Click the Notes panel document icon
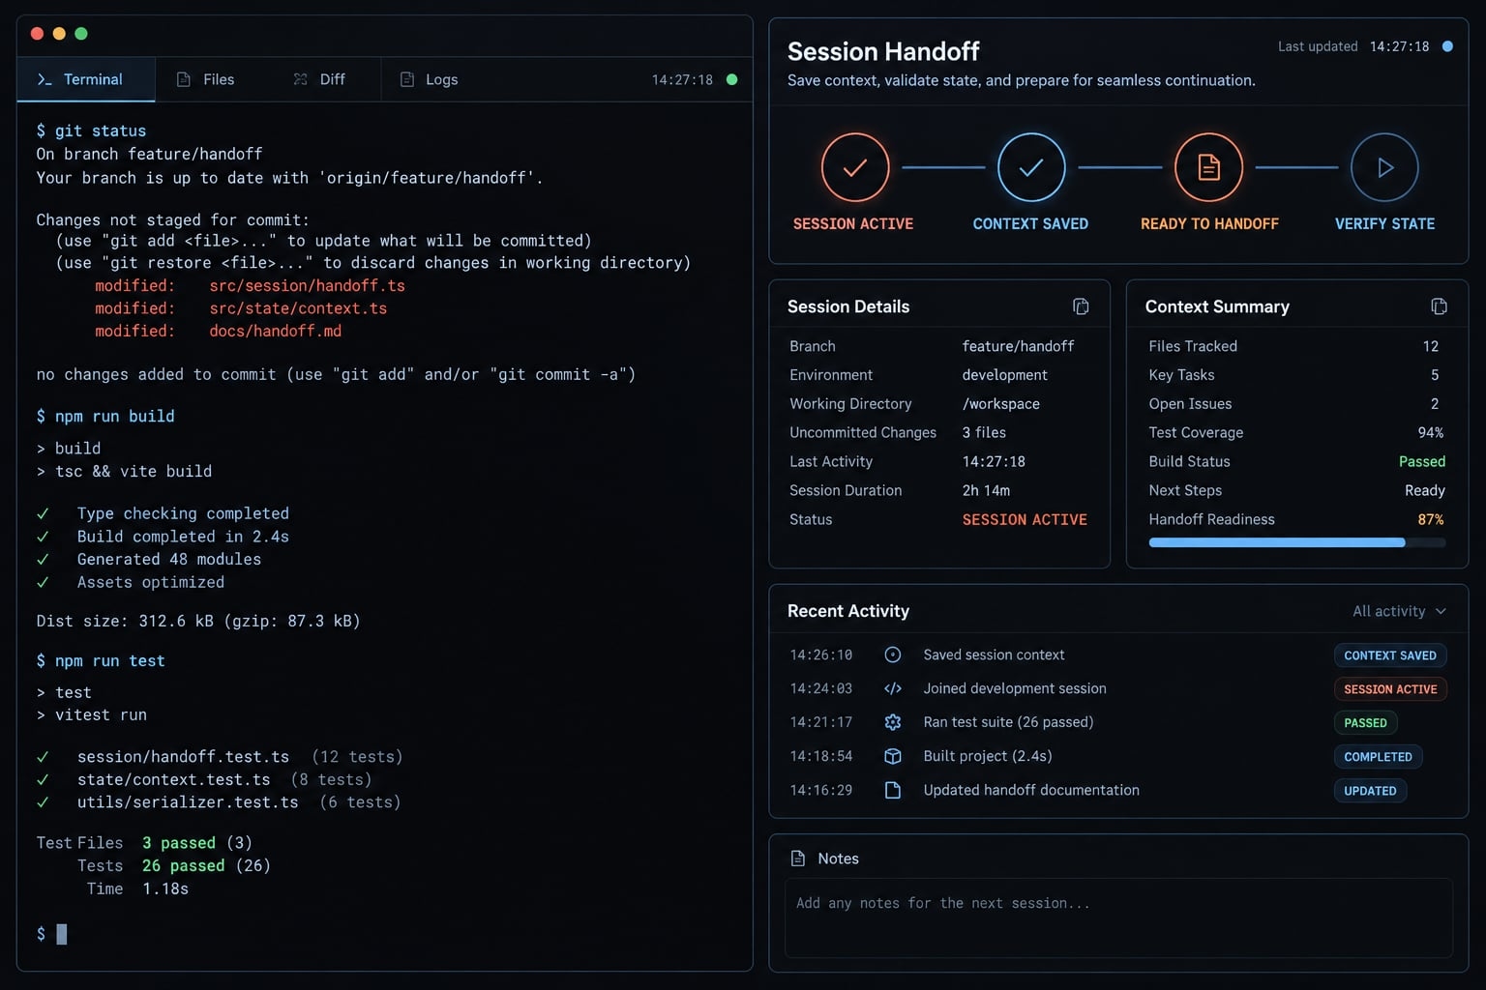This screenshot has height=990, width=1486. 798,859
